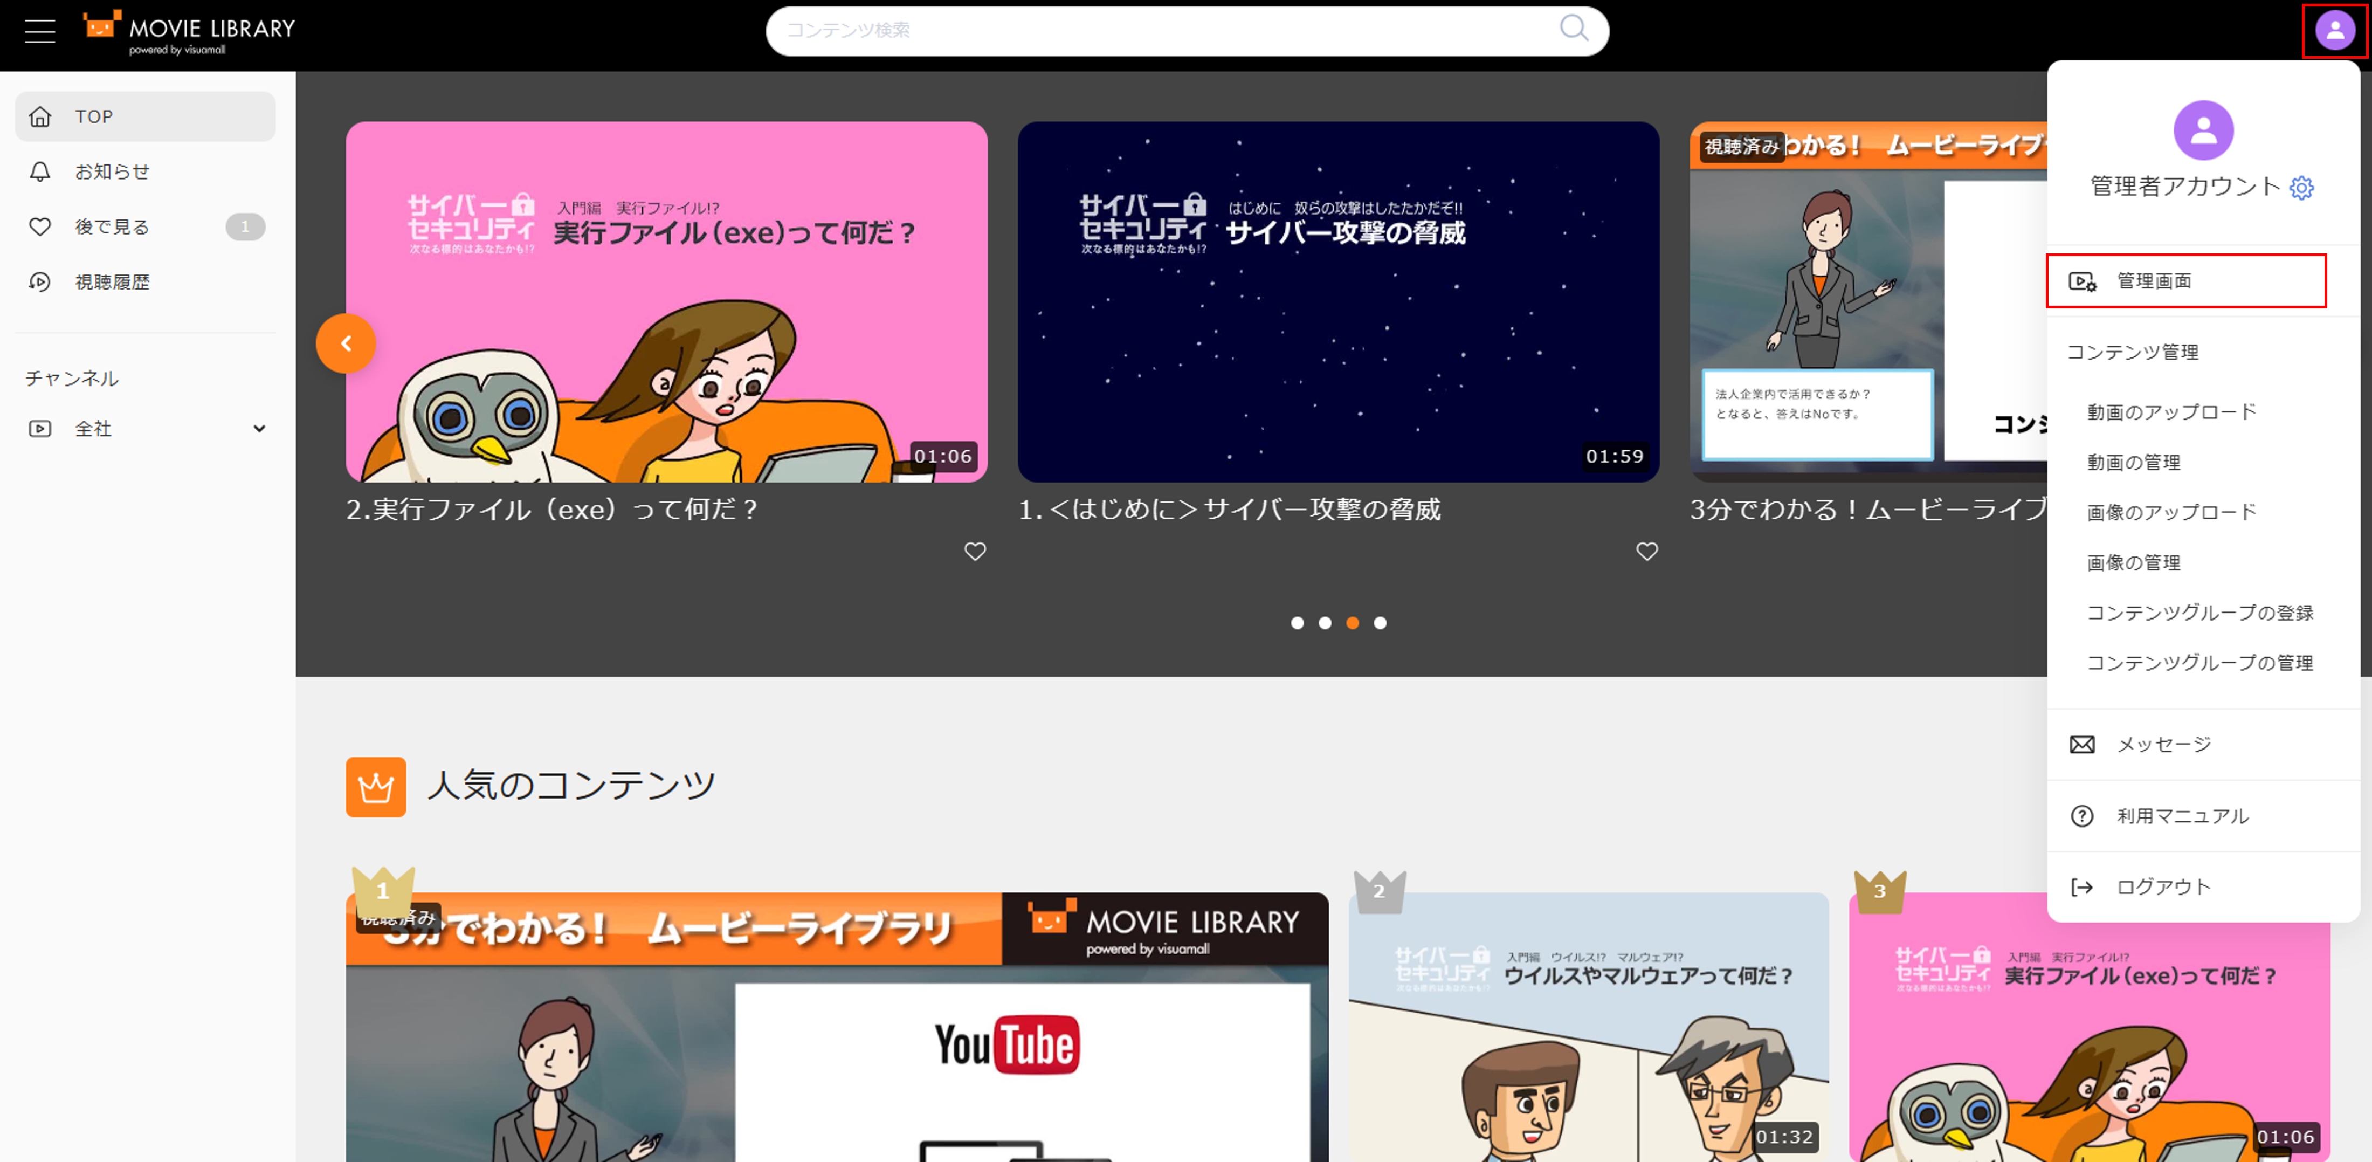
Task: Choose ログアウト from account menu
Action: point(2203,886)
